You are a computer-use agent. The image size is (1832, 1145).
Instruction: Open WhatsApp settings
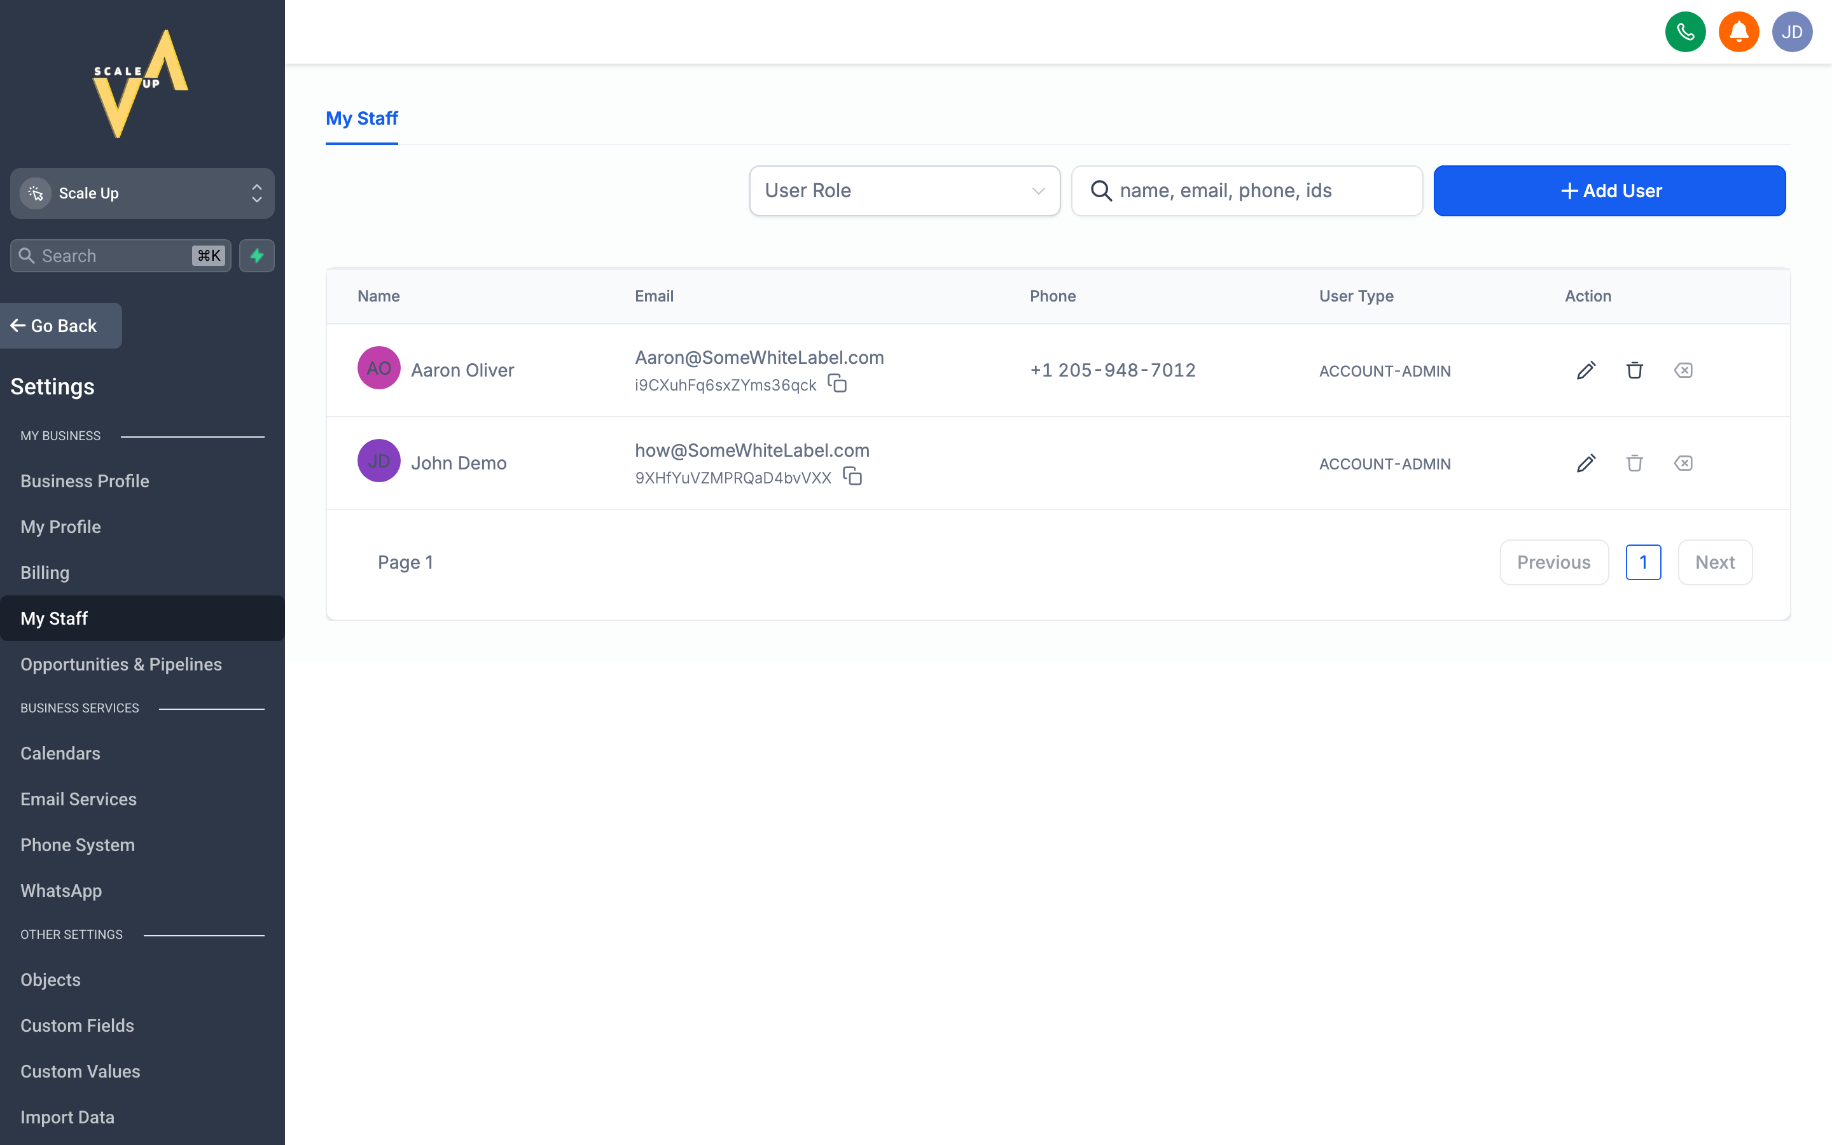pos(60,891)
